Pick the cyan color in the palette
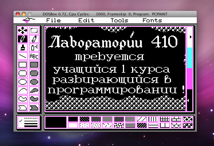 point(190,58)
